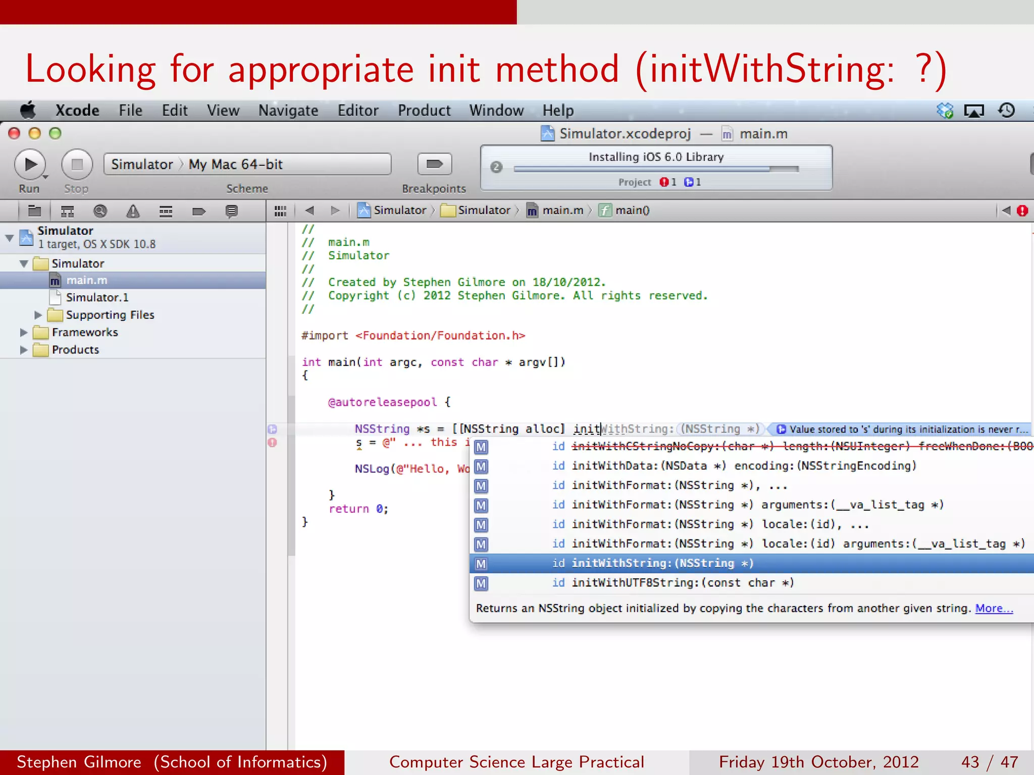Image resolution: width=1034 pixels, height=775 pixels.
Task: Click main() function in jump bar
Action: point(624,210)
